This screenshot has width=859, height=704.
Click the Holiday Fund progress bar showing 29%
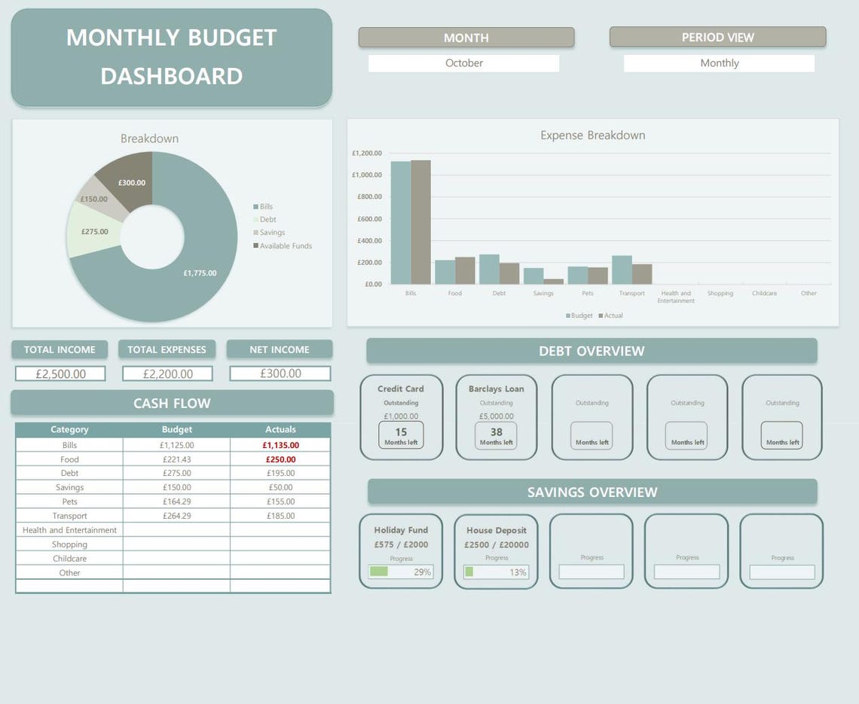pos(400,572)
